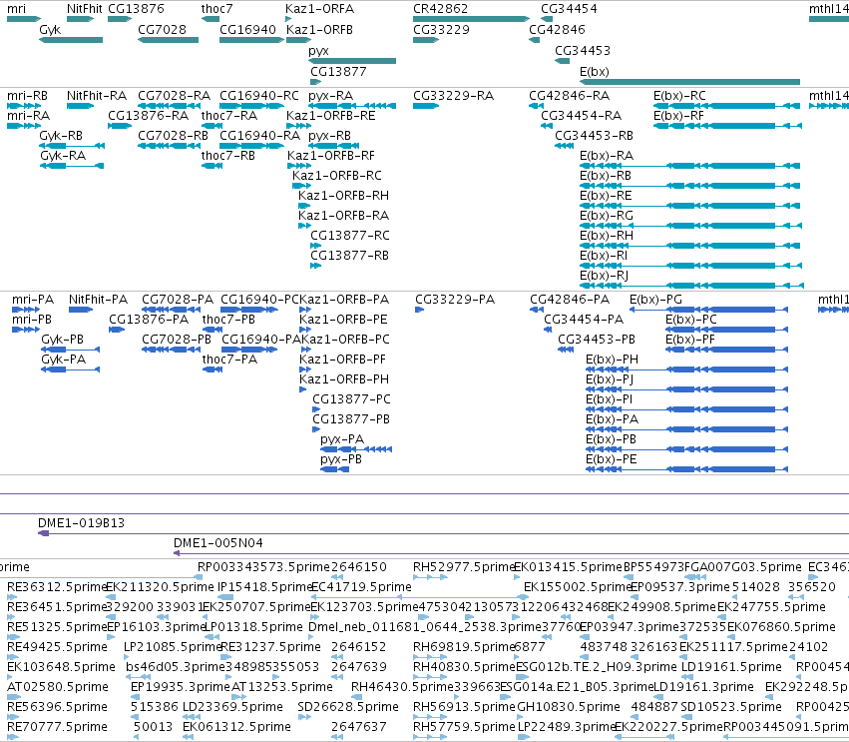The height and width of the screenshot is (742, 849).
Task: Click the pyx gene label
Action: (318, 51)
